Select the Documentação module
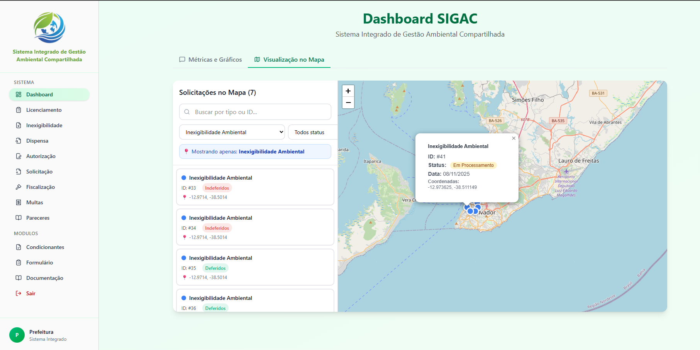 (x=44, y=278)
